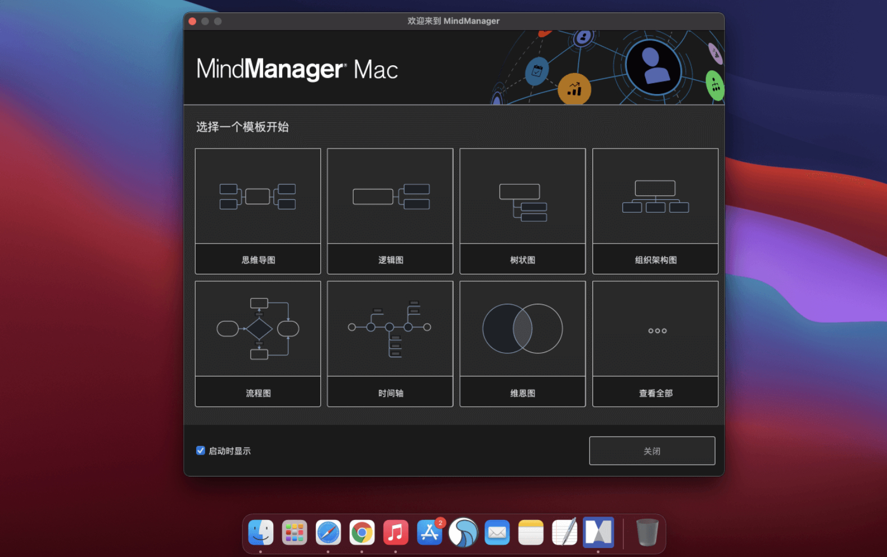Image resolution: width=887 pixels, height=557 pixels.
Task: Open the Trash in Dock
Action: pyautogui.click(x=647, y=532)
